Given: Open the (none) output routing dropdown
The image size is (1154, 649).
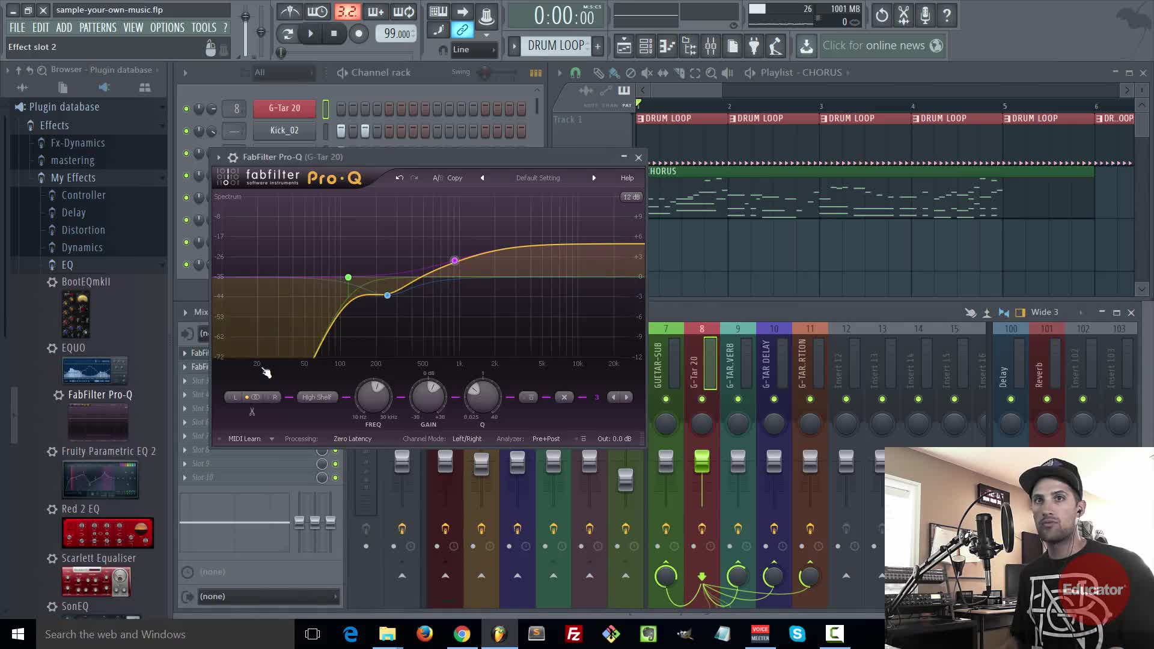Looking at the screenshot, I should (x=267, y=597).
